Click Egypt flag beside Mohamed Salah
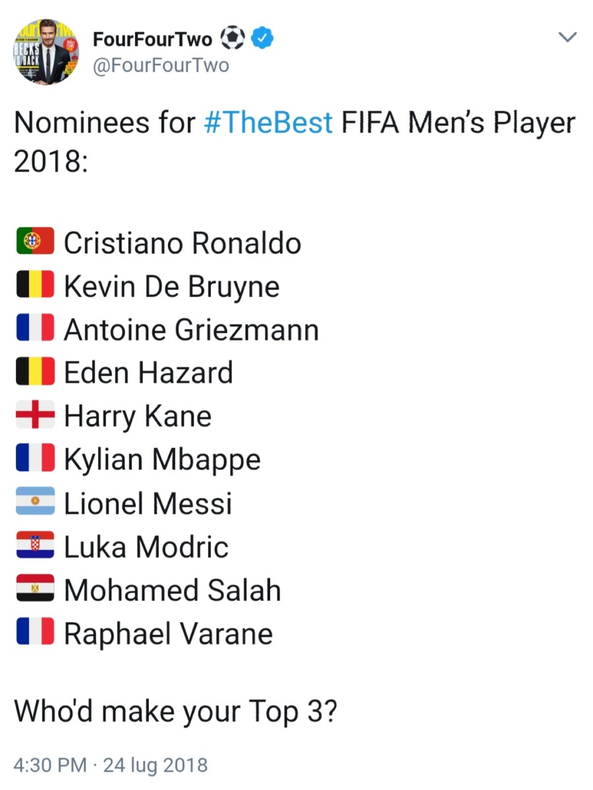Screen dimensions: 593x790 coord(35,590)
